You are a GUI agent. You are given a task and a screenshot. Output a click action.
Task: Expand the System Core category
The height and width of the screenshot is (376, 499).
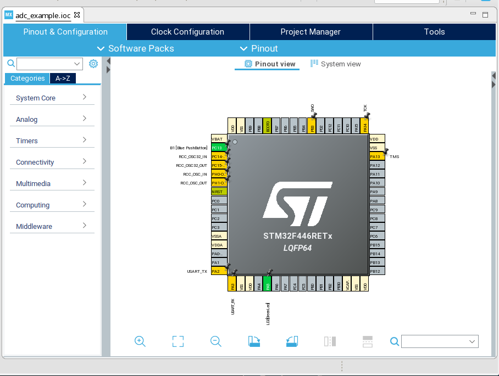[x=52, y=98]
